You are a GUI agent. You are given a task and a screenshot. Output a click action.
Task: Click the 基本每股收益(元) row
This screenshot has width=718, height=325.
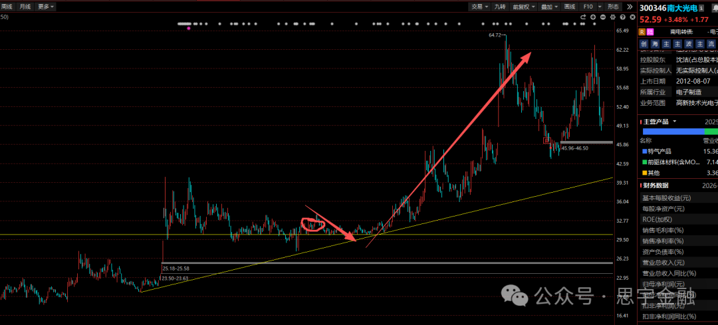(679, 198)
